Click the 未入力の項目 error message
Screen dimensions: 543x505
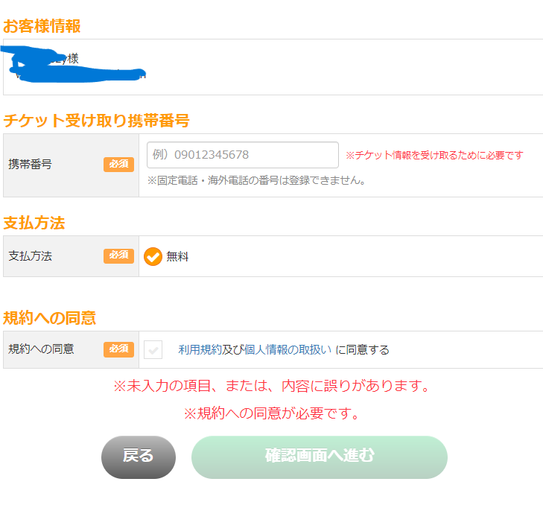click(x=271, y=387)
